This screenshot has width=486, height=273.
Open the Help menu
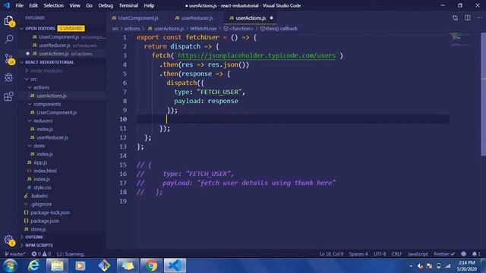pyautogui.click(x=149, y=5)
